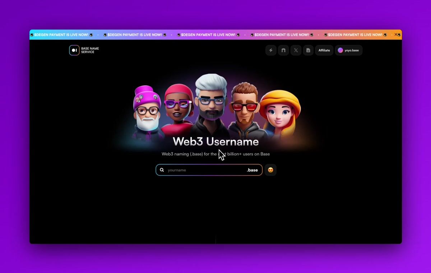Click the magnifier search icon in input

[x=162, y=170]
